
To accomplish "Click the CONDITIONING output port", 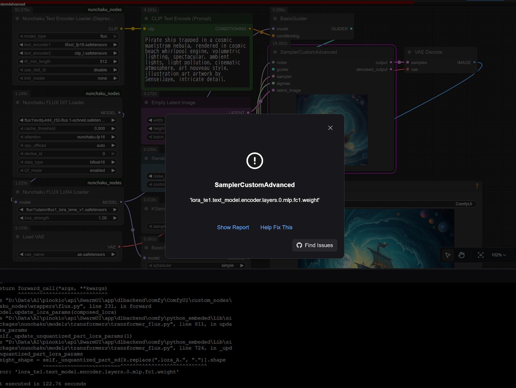I will tap(251, 29).
